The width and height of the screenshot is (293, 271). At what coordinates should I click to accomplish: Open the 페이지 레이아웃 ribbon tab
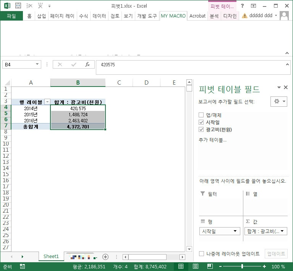(62, 16)
